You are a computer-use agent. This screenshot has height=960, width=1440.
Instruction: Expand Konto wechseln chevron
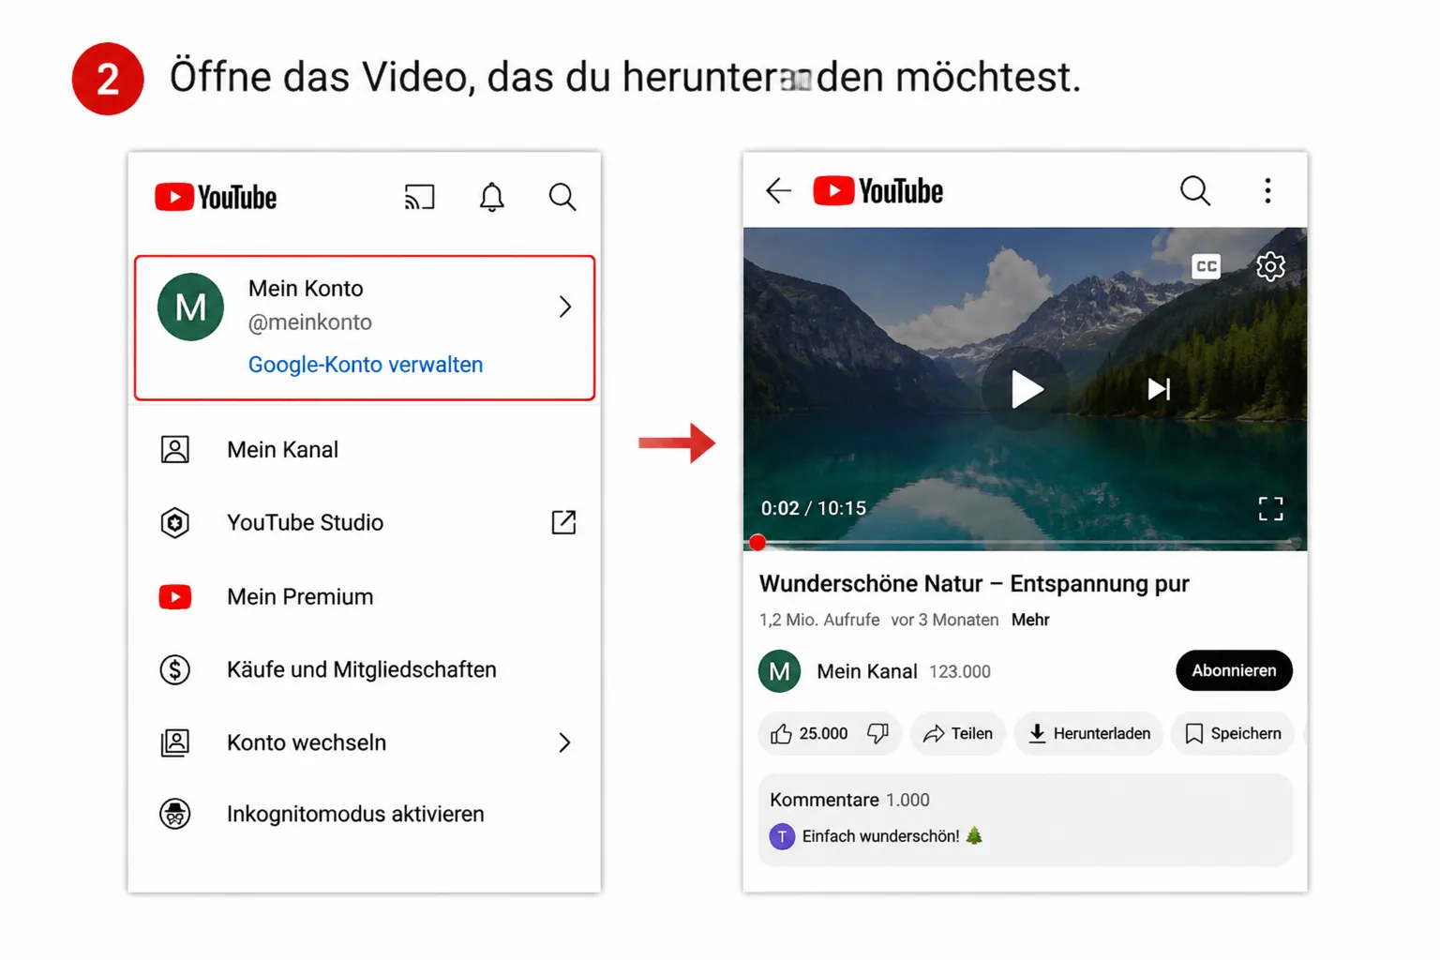pos(565,742)
